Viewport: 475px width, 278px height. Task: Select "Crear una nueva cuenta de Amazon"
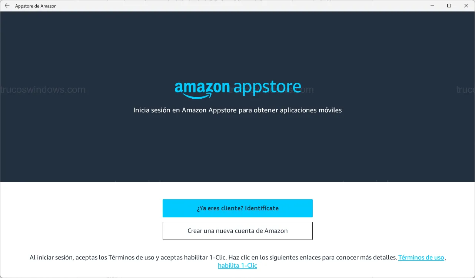[x=237, y=231]
